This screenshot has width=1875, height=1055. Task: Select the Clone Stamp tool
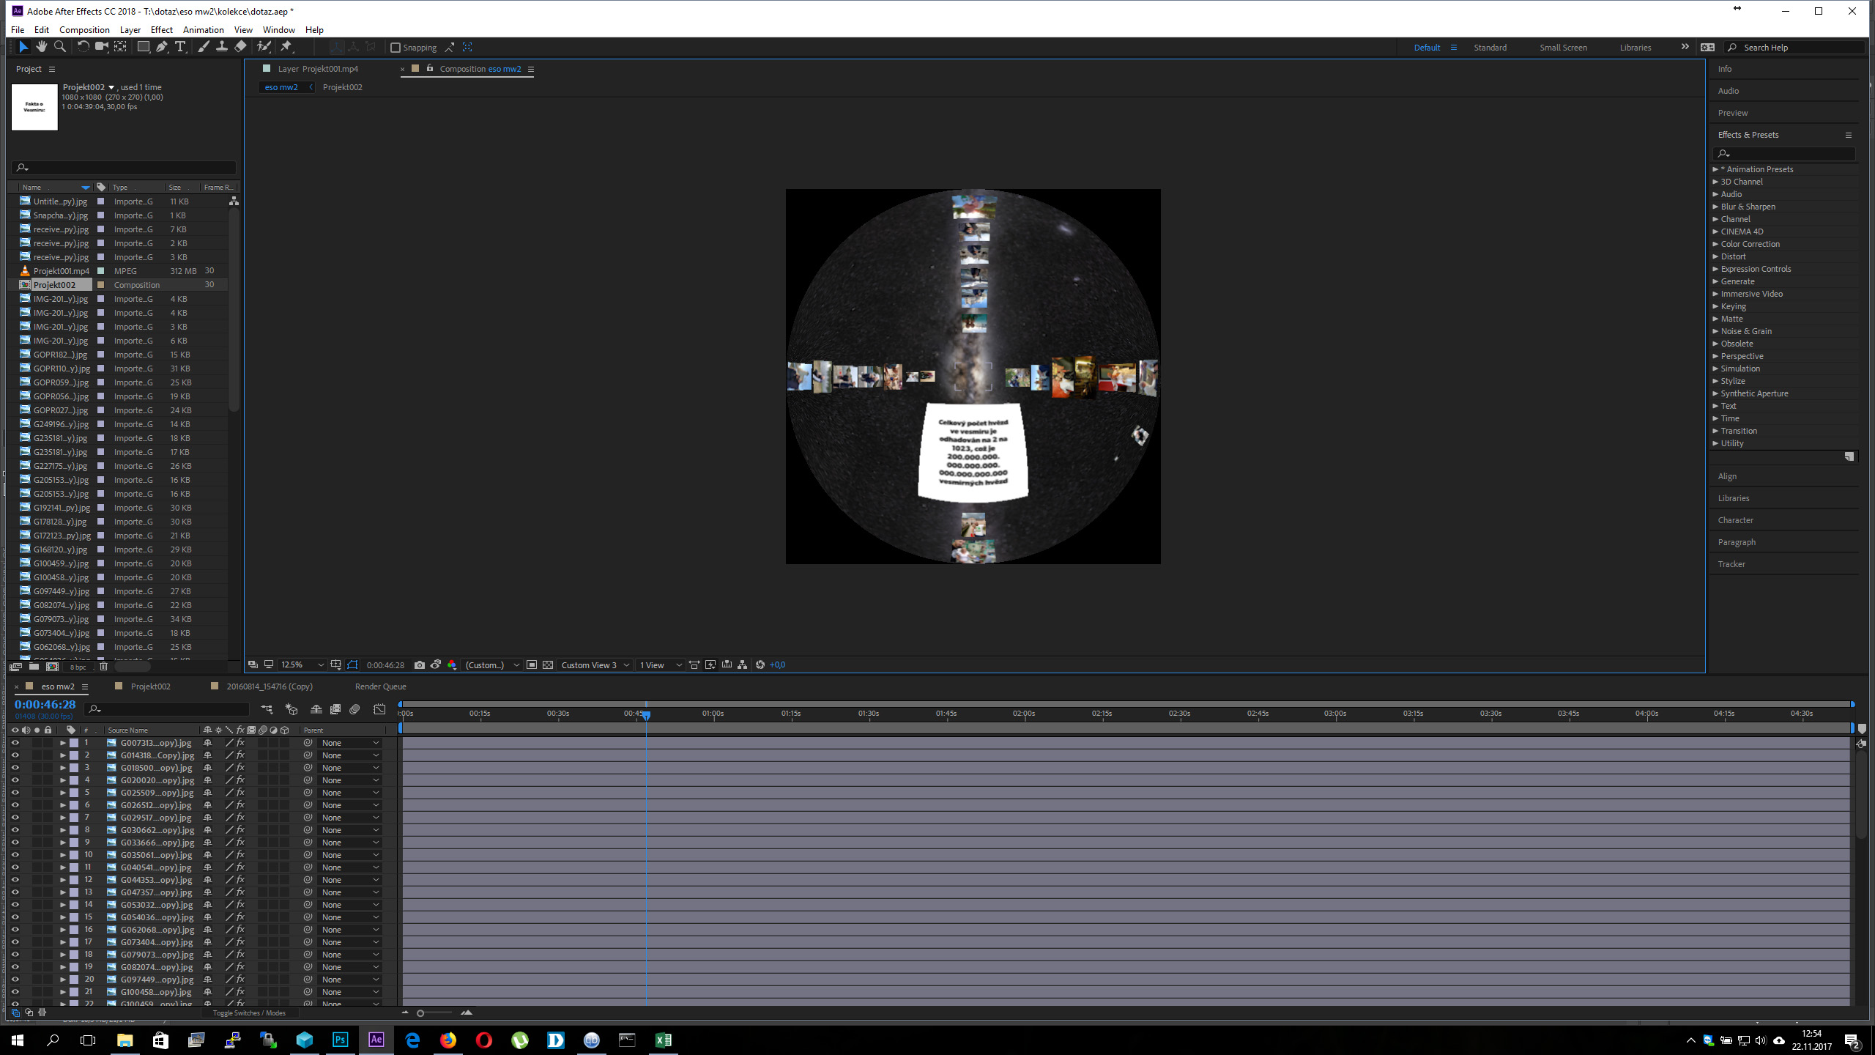point(221,47)
